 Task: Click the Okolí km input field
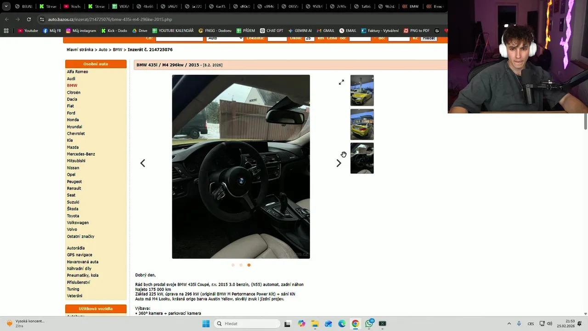click(x=310, y=38)
